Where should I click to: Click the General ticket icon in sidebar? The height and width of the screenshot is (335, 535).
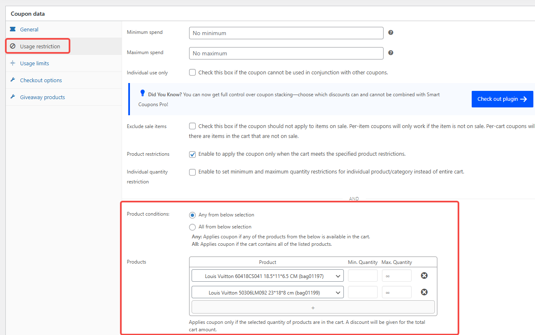(x=13, y=29)
